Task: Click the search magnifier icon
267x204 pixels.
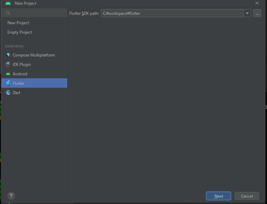Action: pyautogui.click(x=8, y=13)
